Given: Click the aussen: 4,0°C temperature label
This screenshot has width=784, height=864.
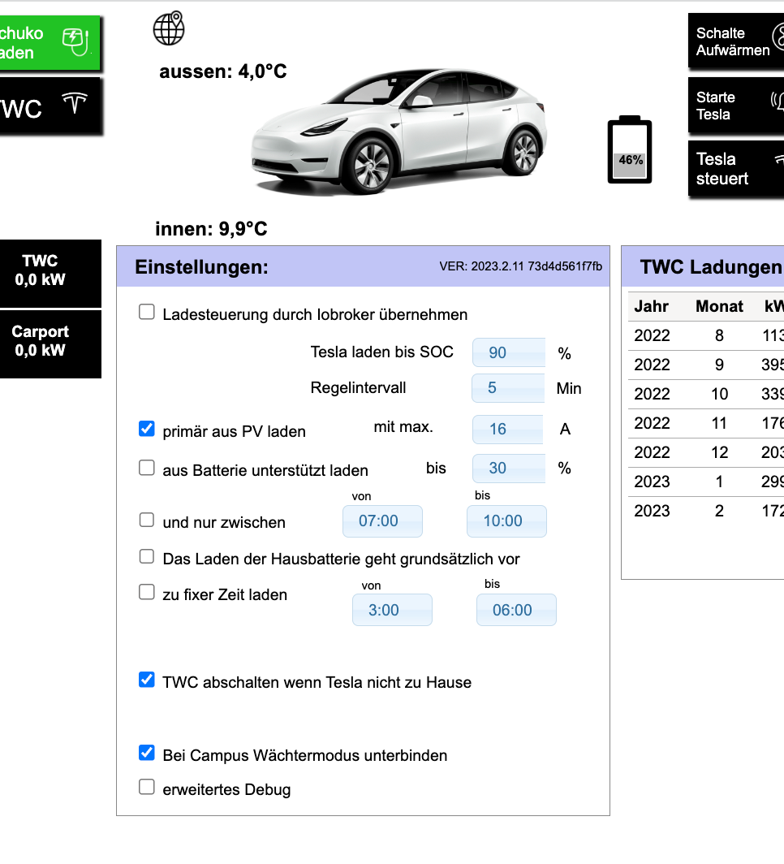Looking at the screenshot, I should coord(223,71).
